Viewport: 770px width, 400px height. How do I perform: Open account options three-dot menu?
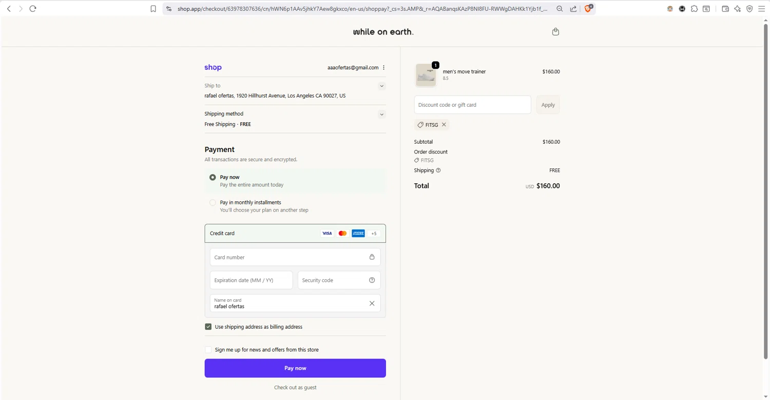pyautogui.click(x=383, y=68)
